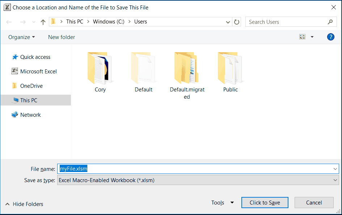Click the Excel icon in the title bar

tap(7, 7)
